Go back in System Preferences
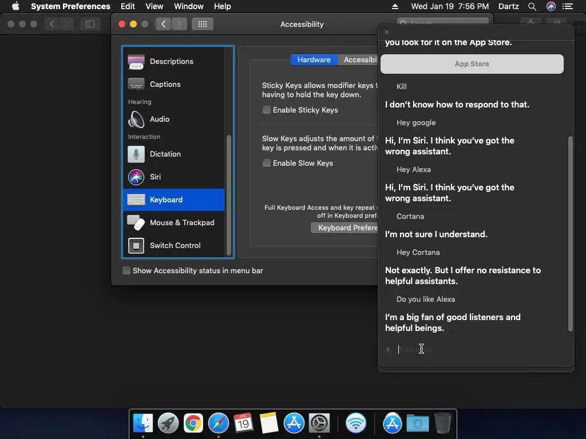 pos(163,24)
